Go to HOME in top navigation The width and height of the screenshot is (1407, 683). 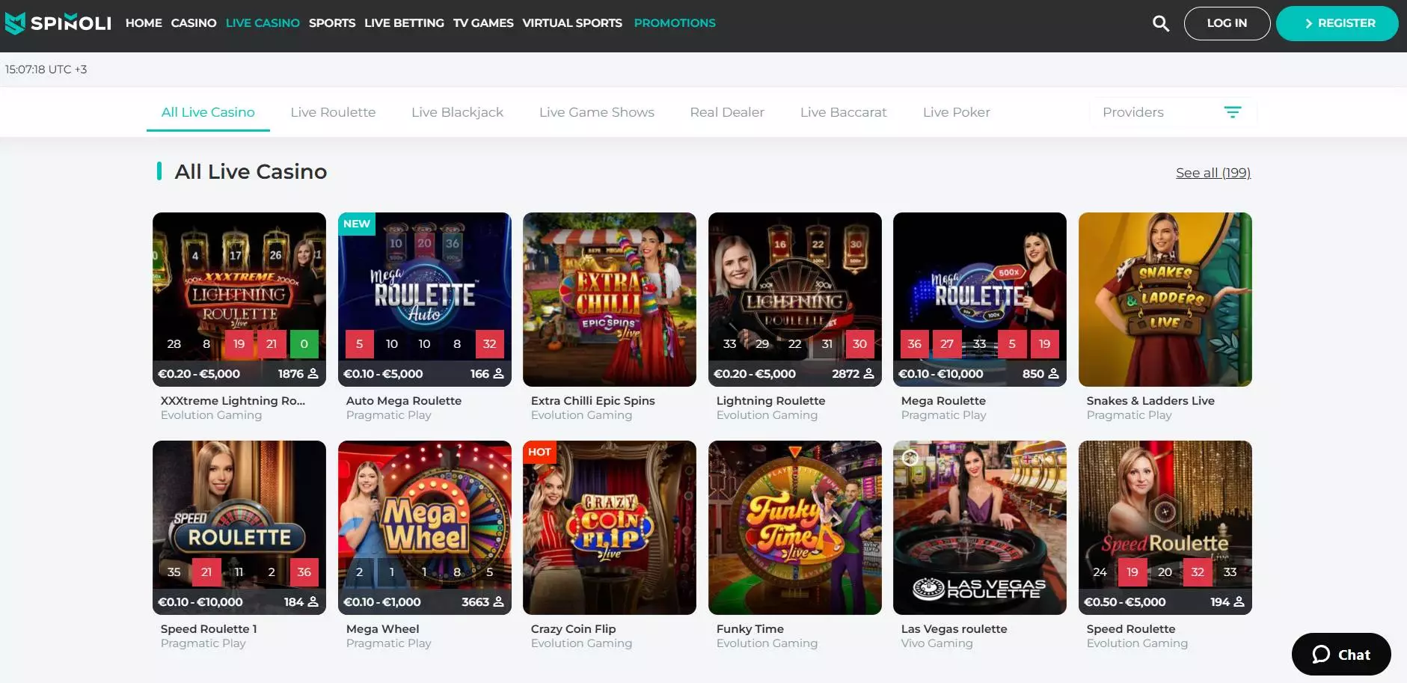click(x=144, y=23)
